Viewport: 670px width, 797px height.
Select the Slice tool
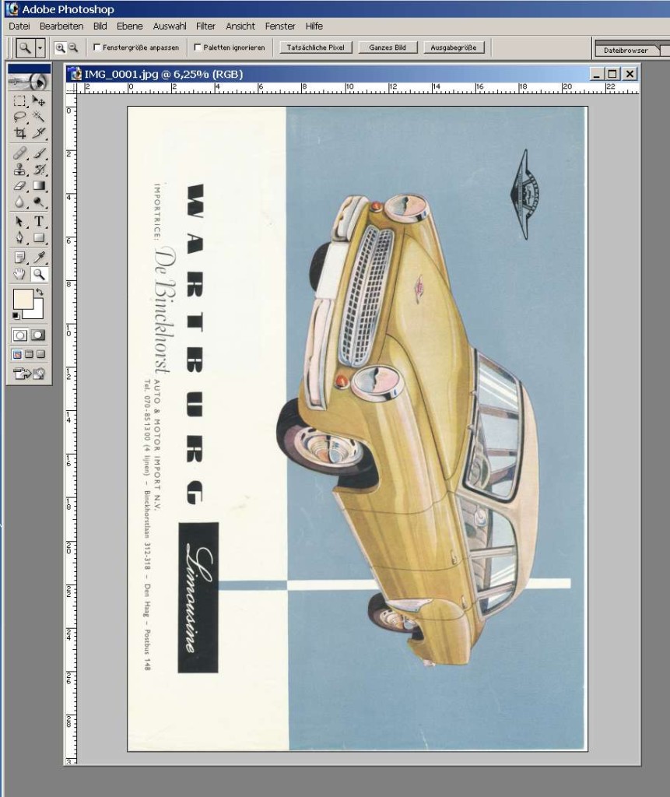click(39, 133)
